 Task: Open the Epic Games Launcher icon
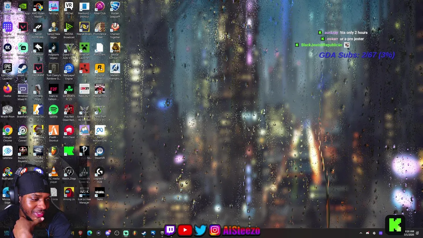click(7, 72)
